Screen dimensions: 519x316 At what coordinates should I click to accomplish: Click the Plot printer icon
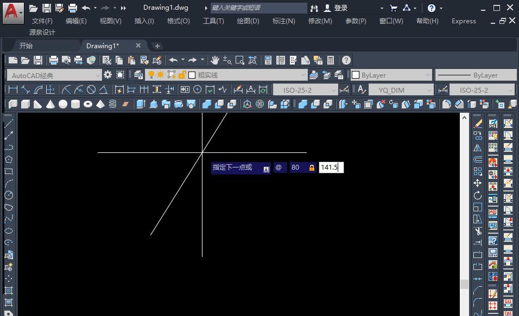(53, 60)
